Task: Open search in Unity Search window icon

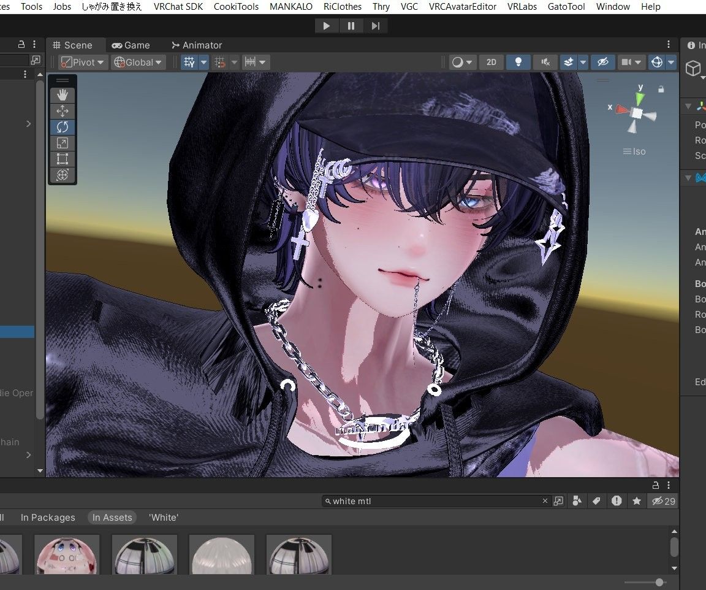Action: point(558,501)
